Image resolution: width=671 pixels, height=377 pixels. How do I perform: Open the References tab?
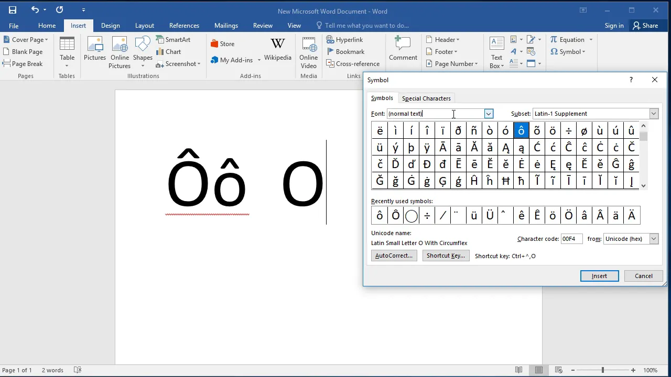tap(184, 26)
